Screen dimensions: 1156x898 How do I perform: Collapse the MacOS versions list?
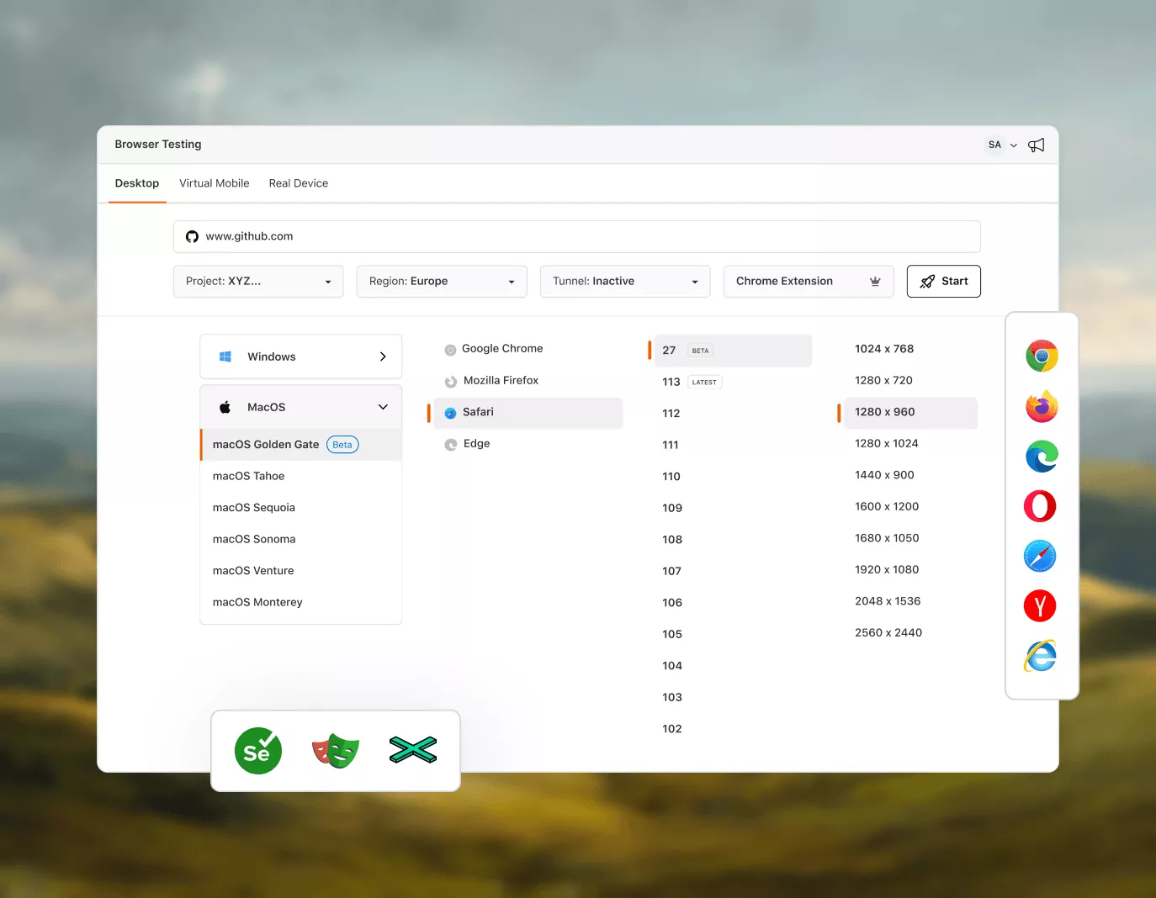tap(300, 407)
